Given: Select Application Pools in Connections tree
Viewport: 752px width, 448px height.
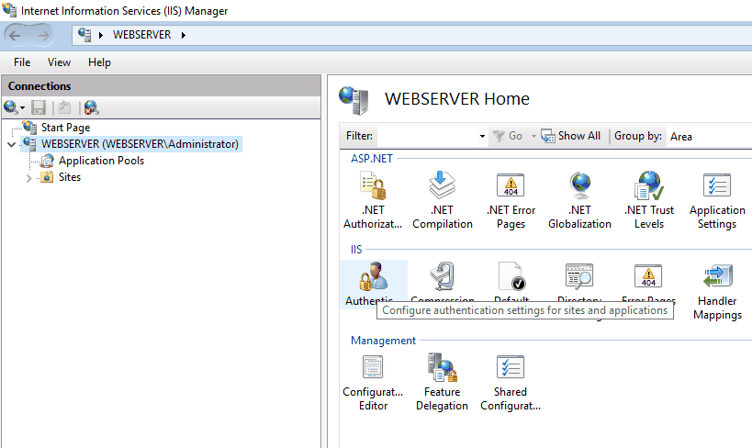Looking at the screenshot, I should 101,161.
